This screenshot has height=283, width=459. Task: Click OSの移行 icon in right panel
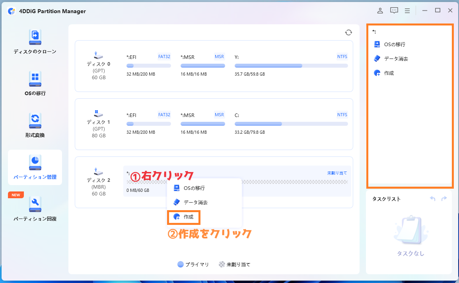(377, 44)
